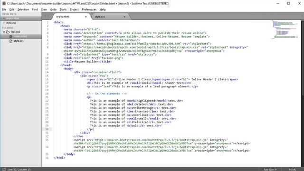Click the closing </html> tag on line 36
This screenshot has height=171, width=304.
[59, 158]
